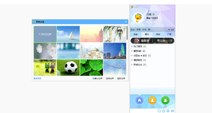
Task: Open the message list icon at bottom
Action: (172, 111)
